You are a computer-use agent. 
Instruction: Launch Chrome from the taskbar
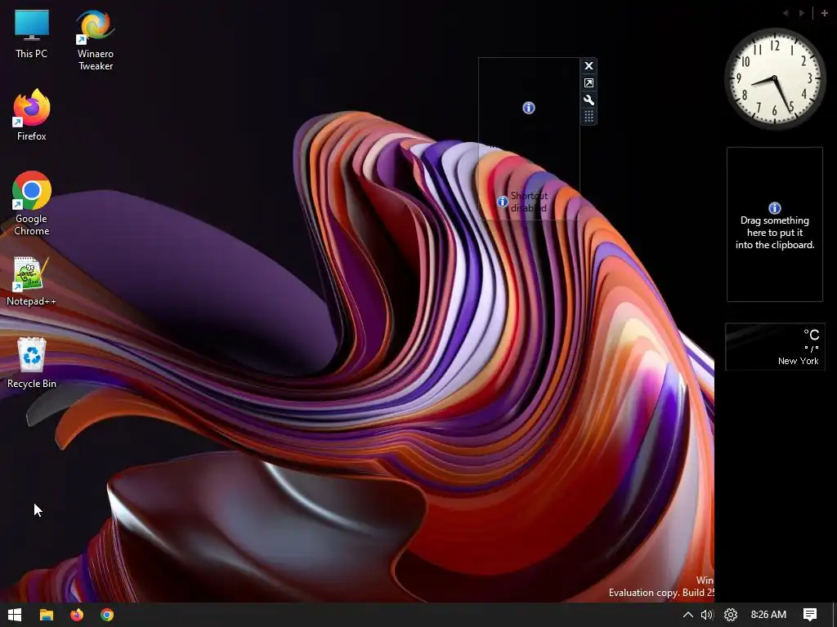107,615
